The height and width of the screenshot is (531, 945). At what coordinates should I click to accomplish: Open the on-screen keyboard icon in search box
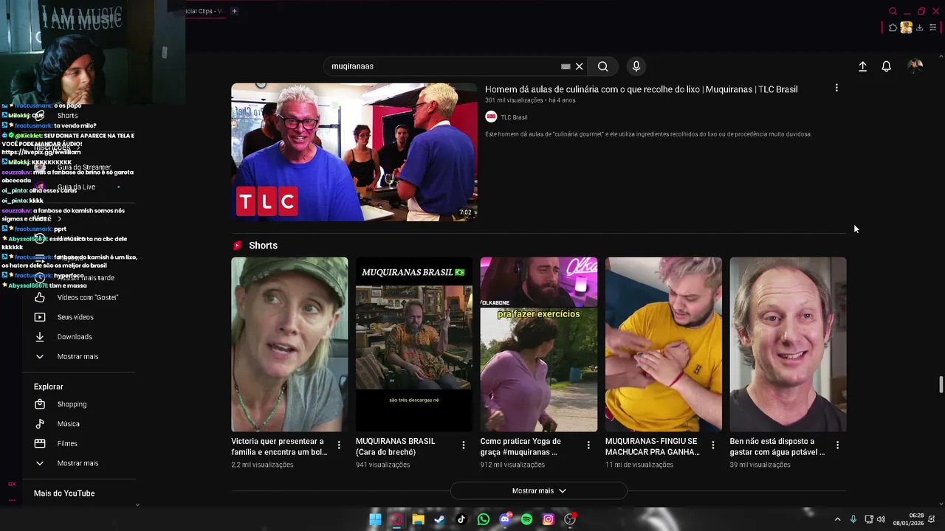coord(566,66)
